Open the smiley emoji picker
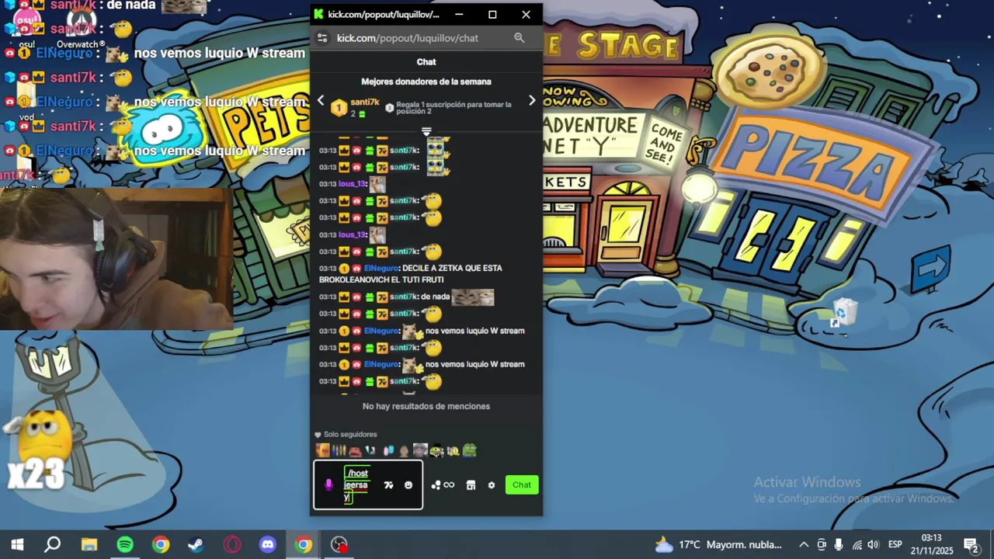The height and width of the screenshot is (559, 994). click(x=408, y=485)
